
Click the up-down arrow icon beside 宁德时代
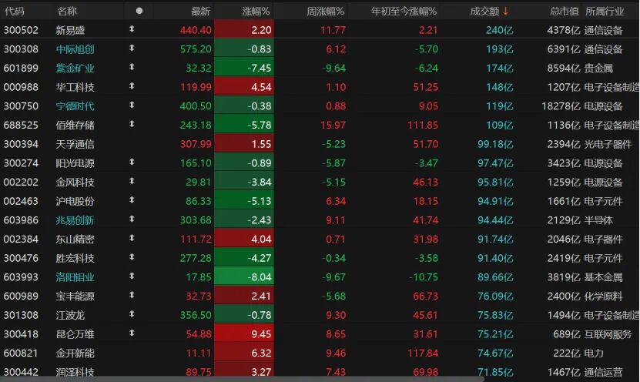coord(132,106)
